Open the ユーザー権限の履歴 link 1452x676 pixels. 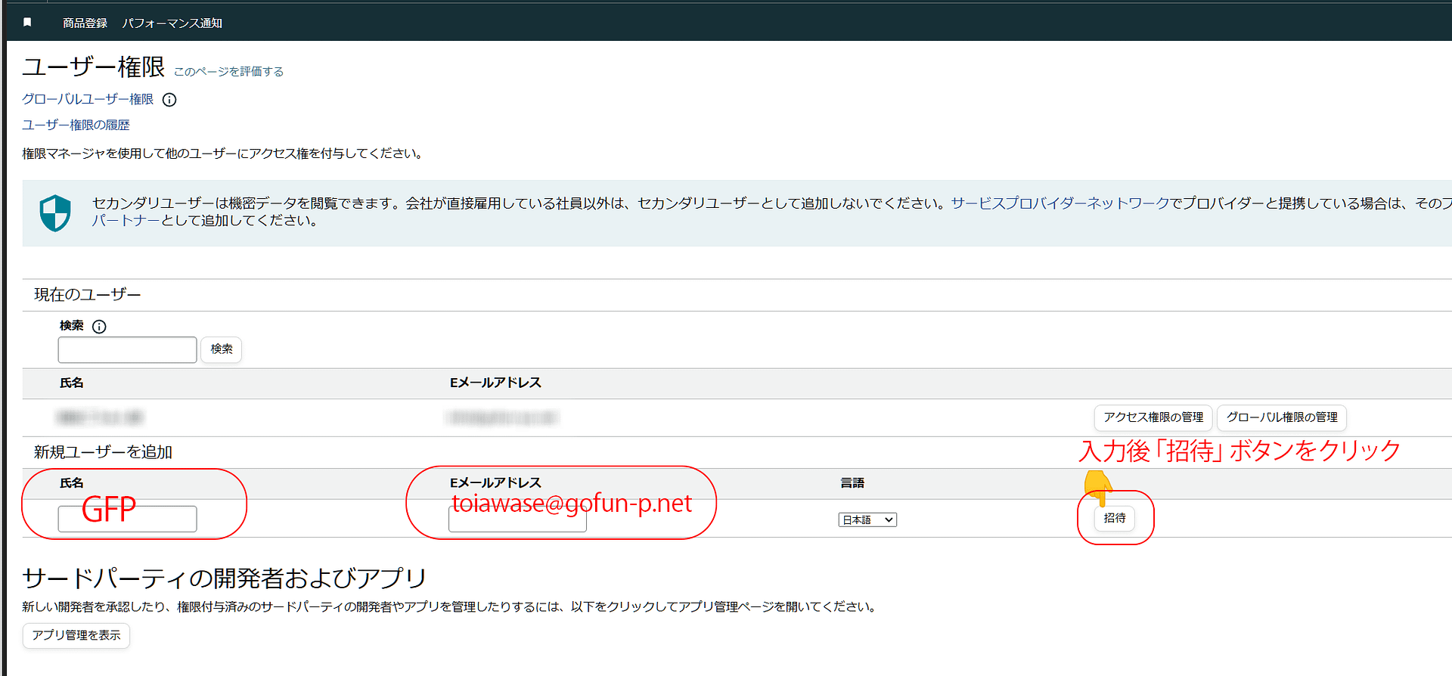point(76,125)
